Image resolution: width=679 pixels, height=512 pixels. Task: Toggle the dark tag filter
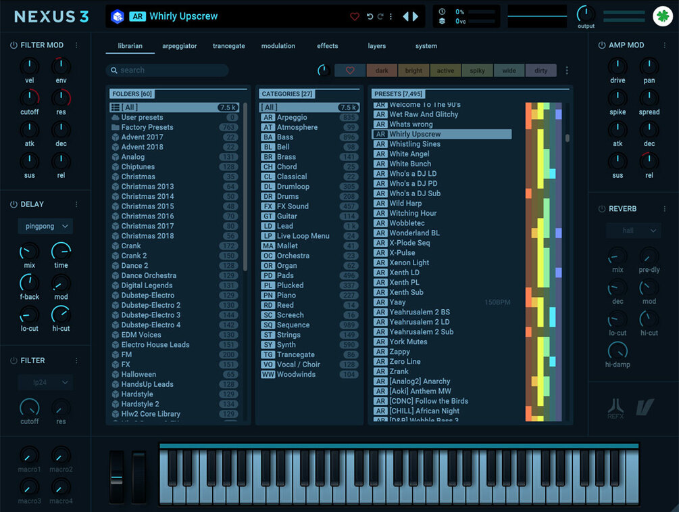[x=382, y=70]
